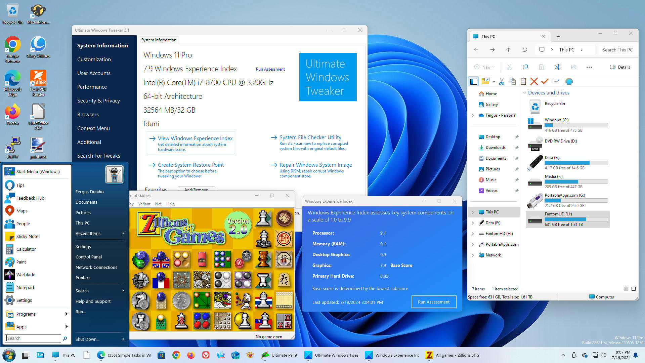Open Control Panel from the Start Menu
Image resolution: width=645 pixels, height=363 pixels.
pos(89,257)
